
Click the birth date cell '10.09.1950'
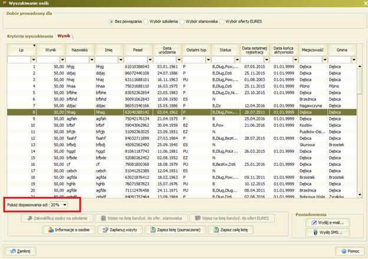pyautogui.click(x=167, y=99)
